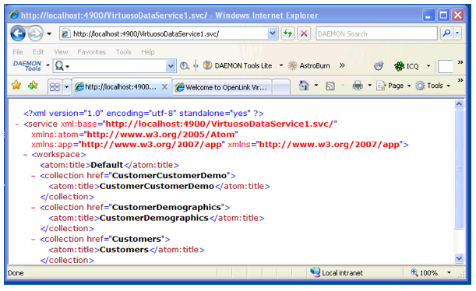Viewport: 476px width, 291px height.
Task: Click the scroll up arrow
Action: [x=459, y=104]
